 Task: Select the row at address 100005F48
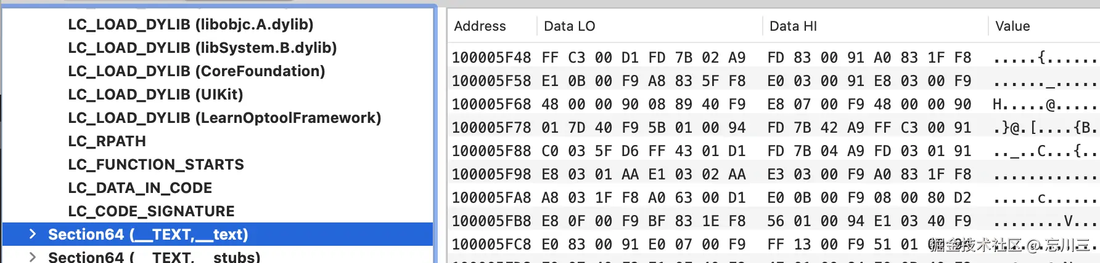tap(774, 58)
